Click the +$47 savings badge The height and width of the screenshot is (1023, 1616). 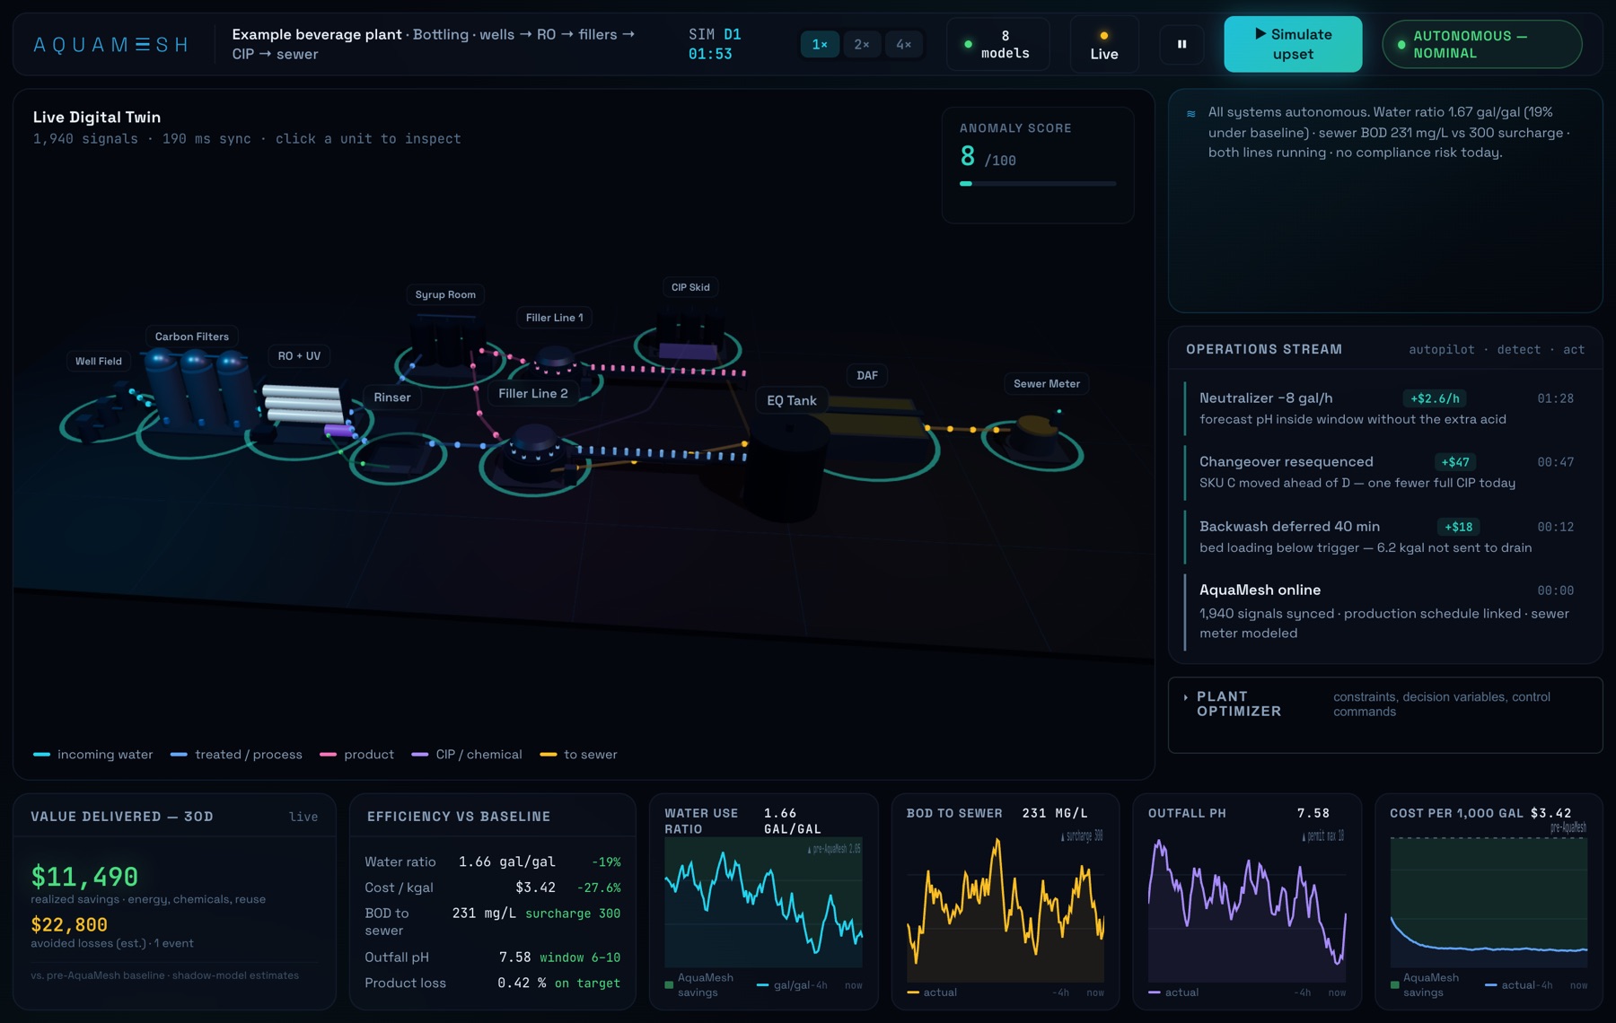(x=1455, y=462)
